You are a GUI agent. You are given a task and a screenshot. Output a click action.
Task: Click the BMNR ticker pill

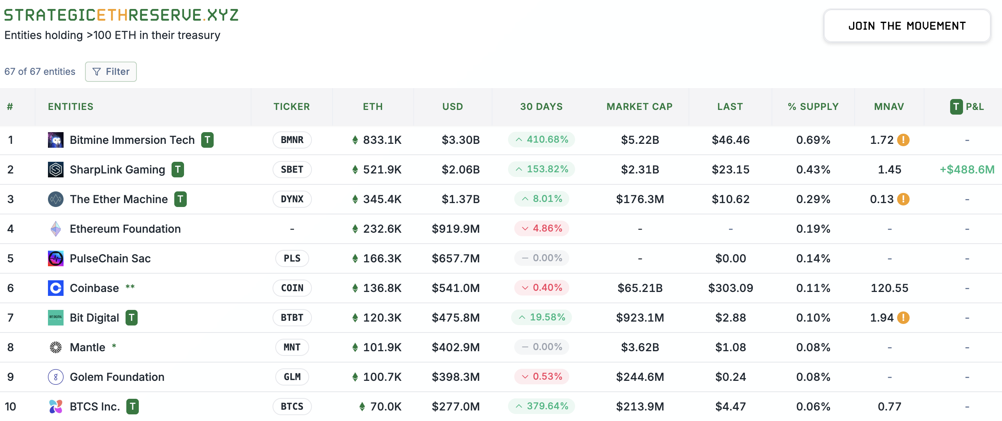292,140
